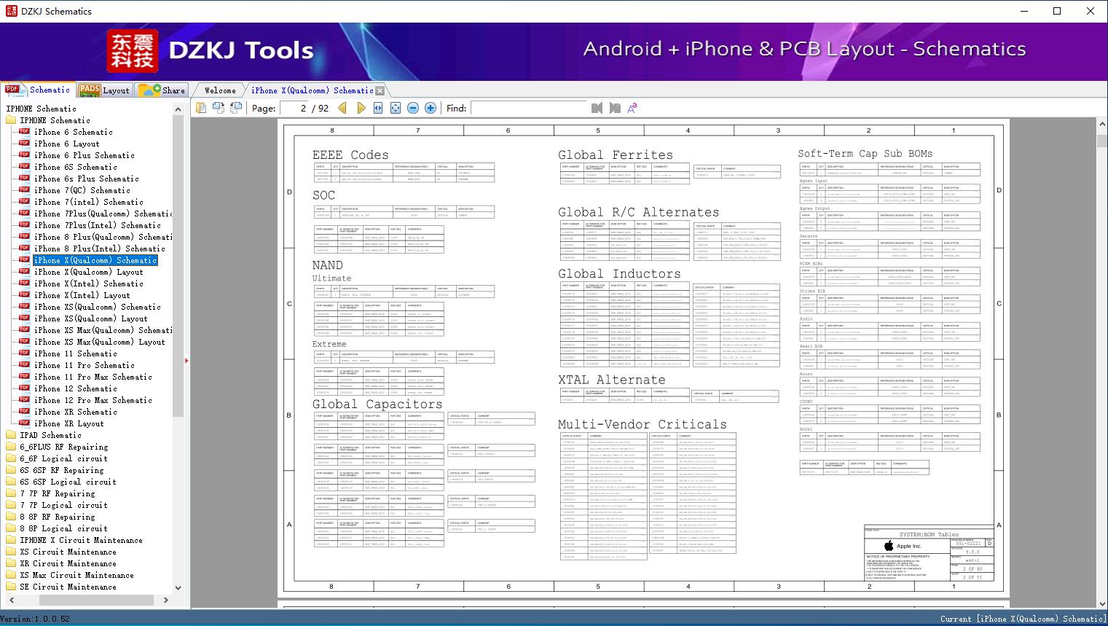
Task: Go to the previous page arrow
Action: pos(343,108)
